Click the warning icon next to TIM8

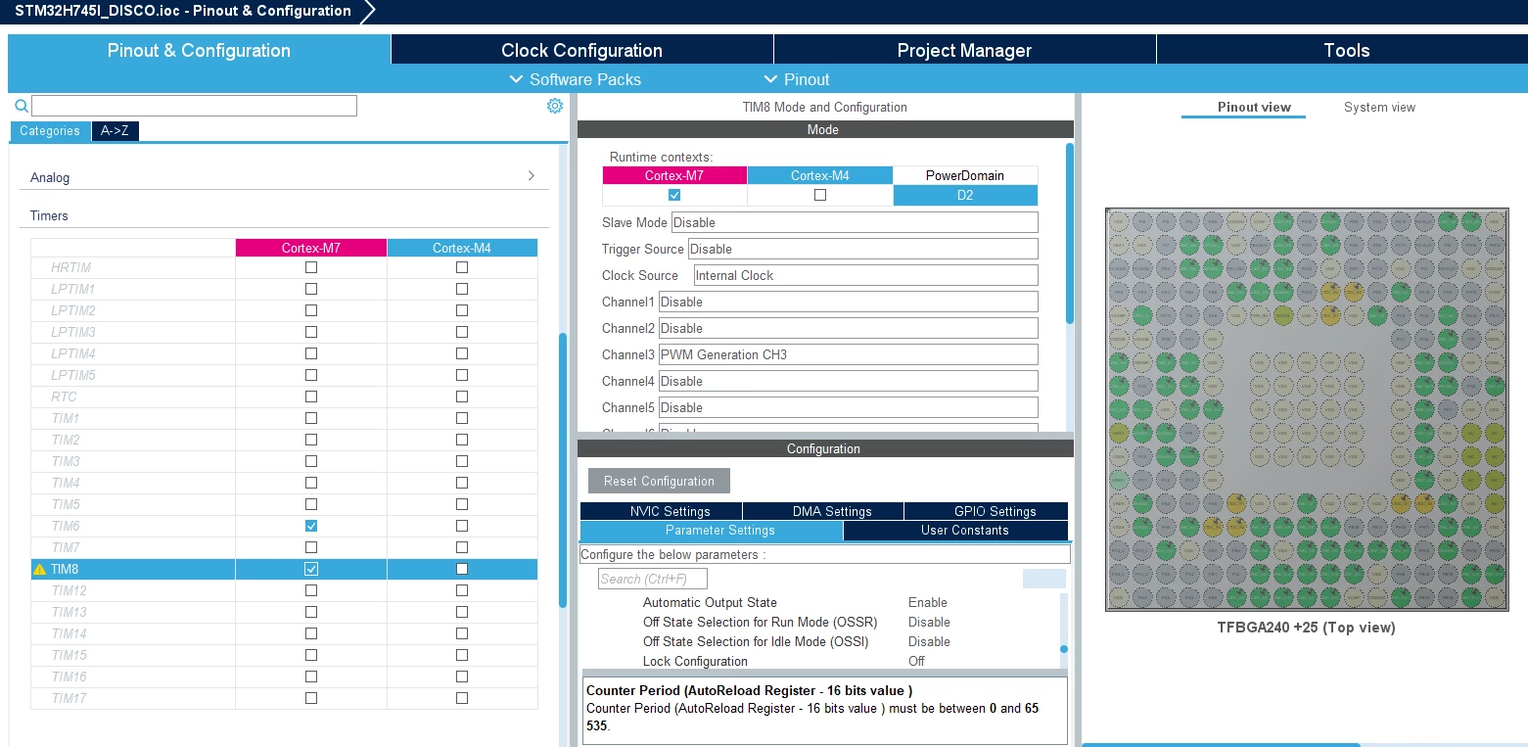click(x=39, y=569)
